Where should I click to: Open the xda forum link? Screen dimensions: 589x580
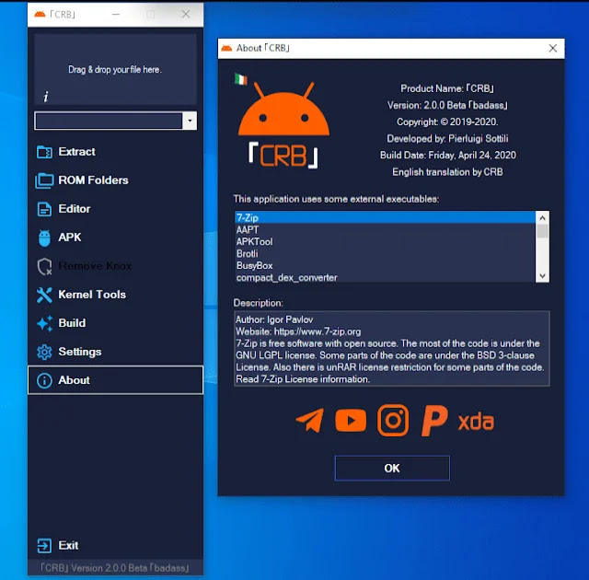click(x=476, y=422)
